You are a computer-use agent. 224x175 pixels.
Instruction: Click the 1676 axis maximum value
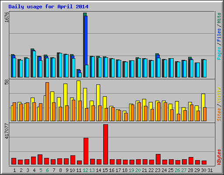(x=7, y=17)
